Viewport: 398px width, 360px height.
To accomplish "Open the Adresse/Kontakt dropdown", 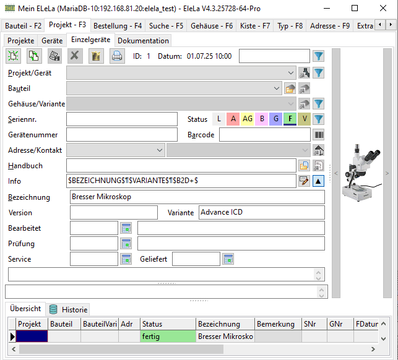I will tap(160, 150).
